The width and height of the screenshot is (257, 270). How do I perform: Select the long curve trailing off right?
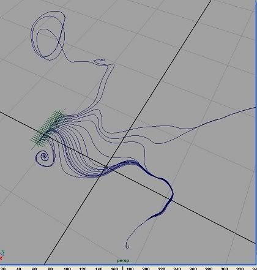206,124
